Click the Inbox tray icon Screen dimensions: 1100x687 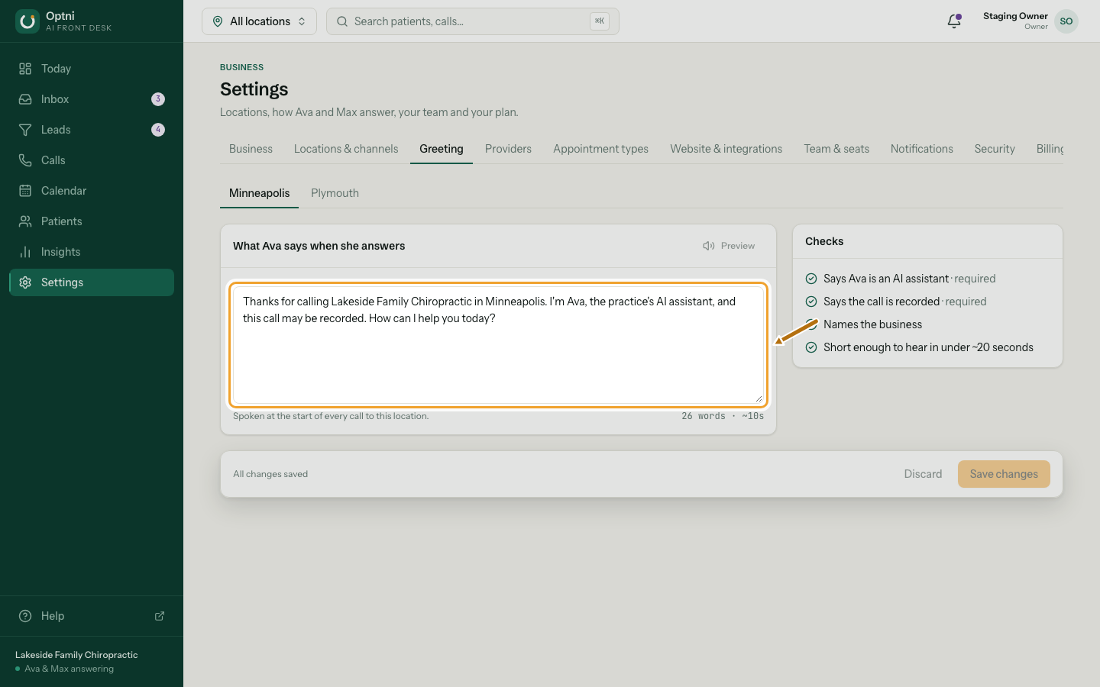pos(25,99)
